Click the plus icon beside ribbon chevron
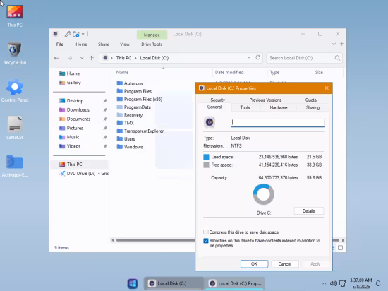Image resolution: width=388 pixels, height=291 pixels. [x=341, y=44]
